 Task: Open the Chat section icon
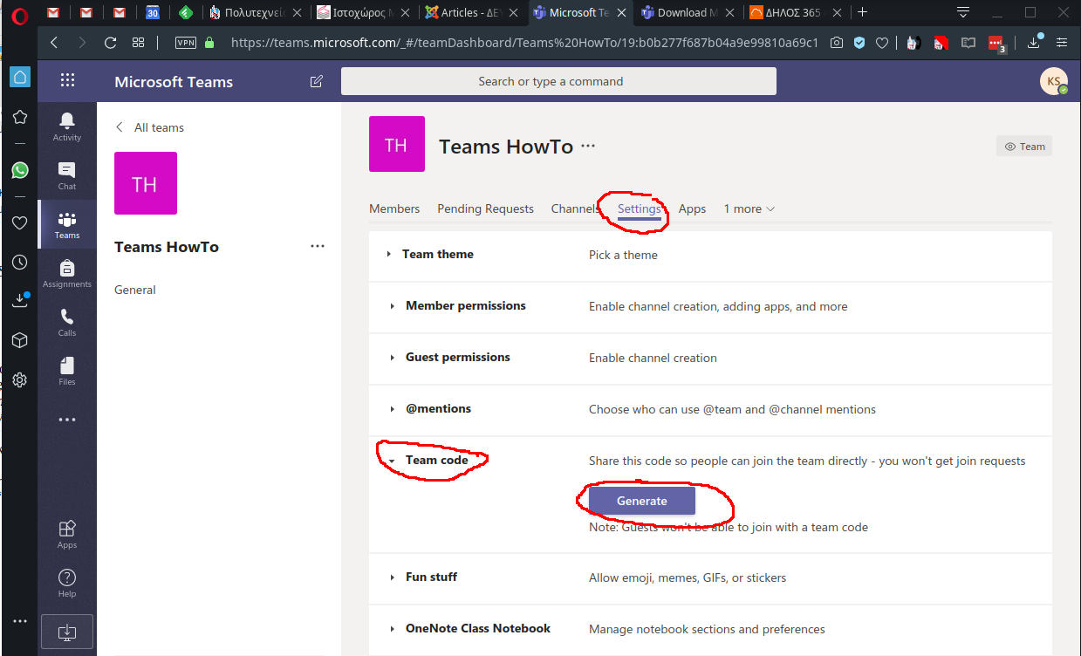tap(67, 174)
